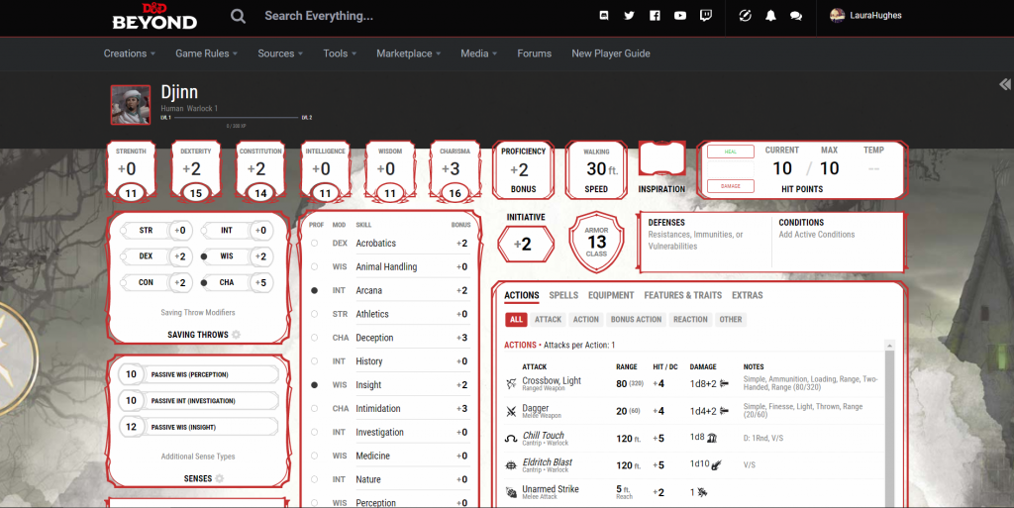Click the search magnifier icon
This screenshot has height=508, width=1014.
[x=238, y=16]
